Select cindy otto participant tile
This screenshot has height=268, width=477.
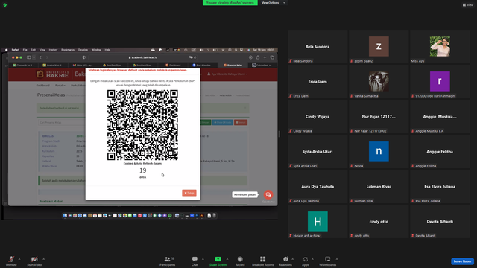(x=379, y=222)
